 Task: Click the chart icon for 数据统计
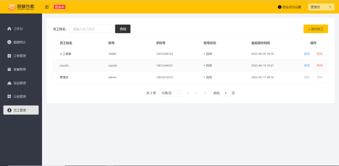click(x=9, y=42)
